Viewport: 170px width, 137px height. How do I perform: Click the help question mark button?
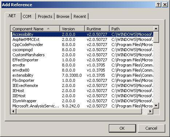click(158, 5)
